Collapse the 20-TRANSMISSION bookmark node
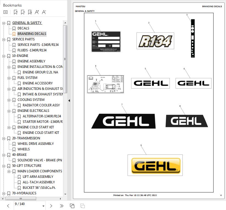Screen dimensions: 226x210 tap(4, 139)
